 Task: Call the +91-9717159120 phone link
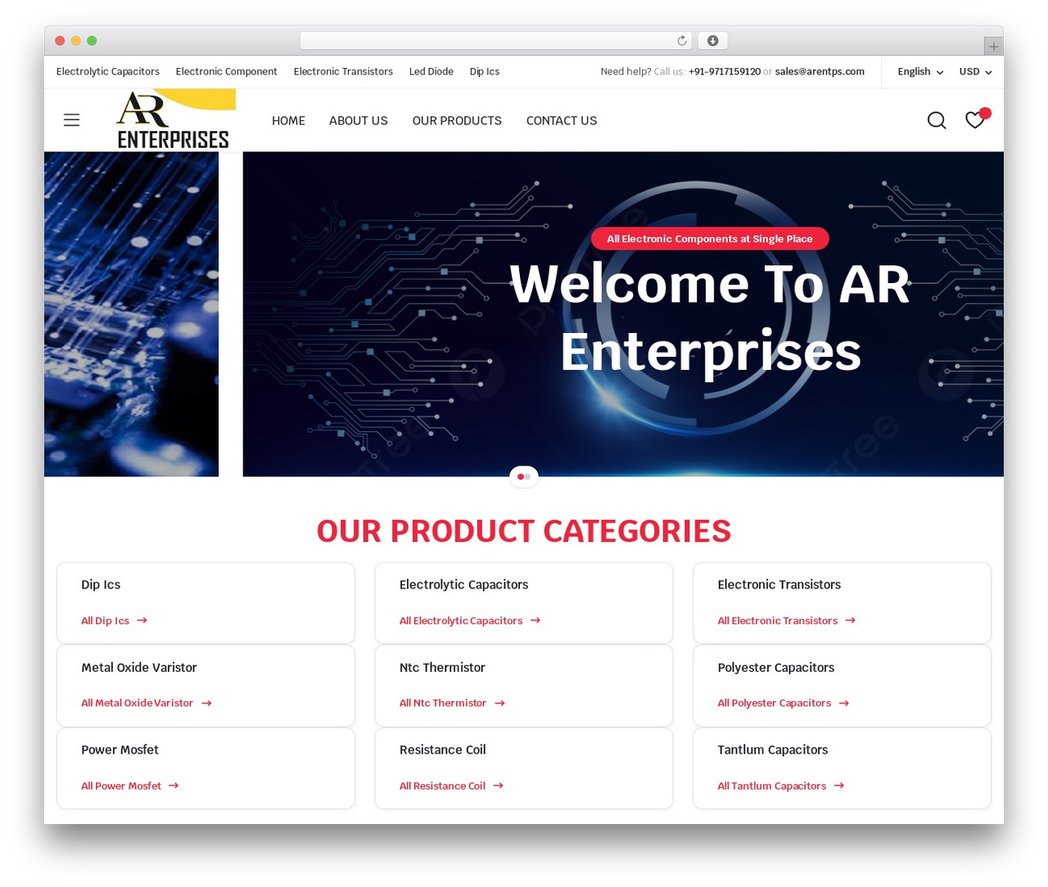725,72
